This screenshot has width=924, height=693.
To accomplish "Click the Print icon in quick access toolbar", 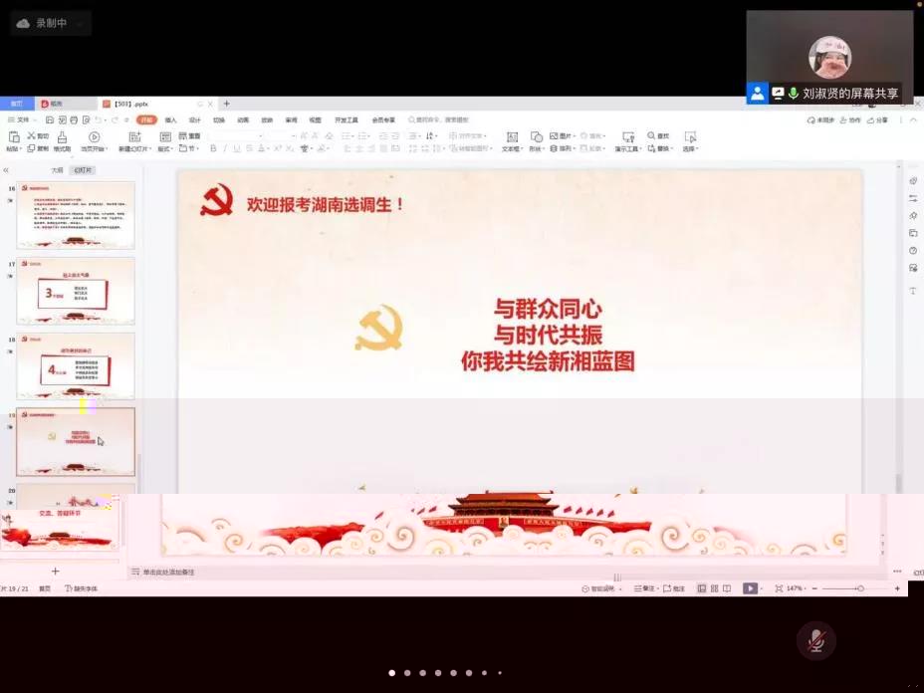I will point(74,120).
